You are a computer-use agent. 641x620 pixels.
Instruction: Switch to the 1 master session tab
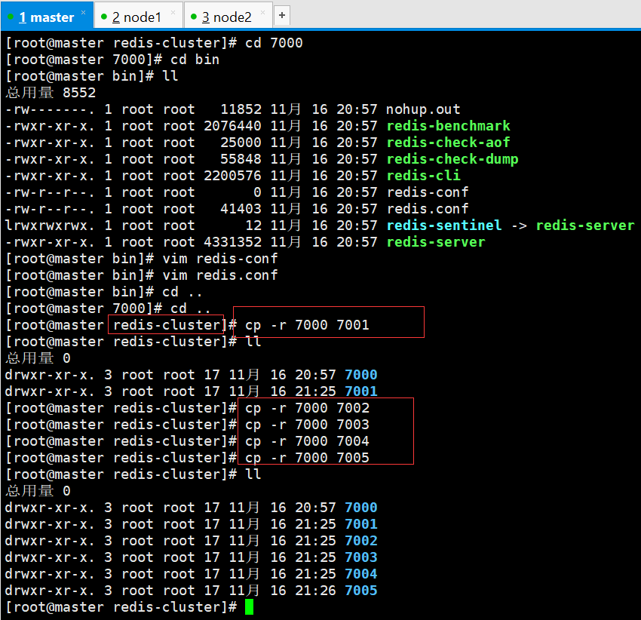point(47,17)
